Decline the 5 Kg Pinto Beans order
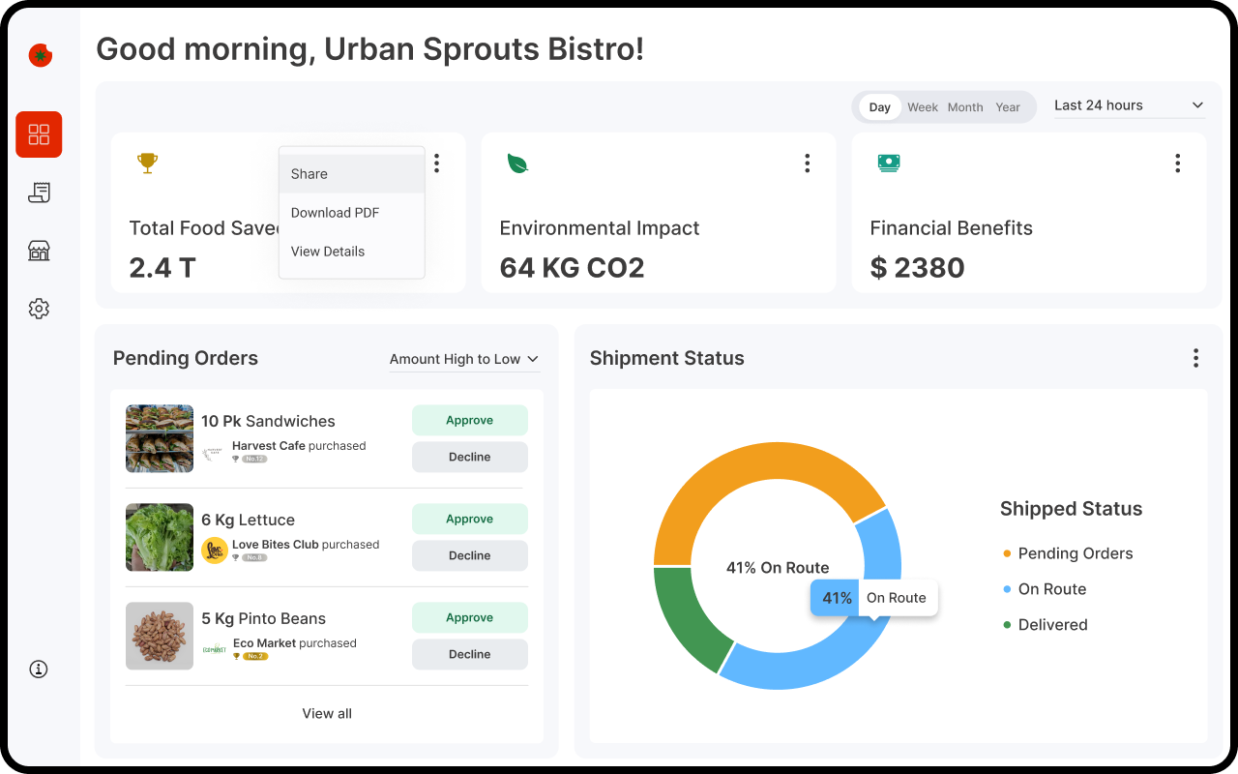This screenshot has width=1238, height=774. 469,654
